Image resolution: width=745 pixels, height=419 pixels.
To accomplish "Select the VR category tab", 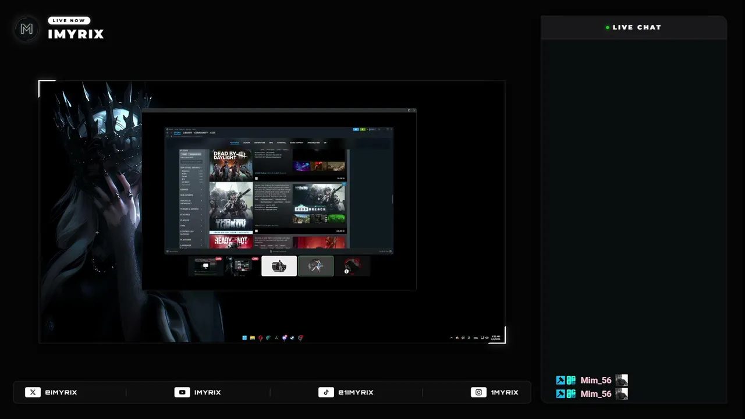I will pyautogui.click(x=325, y=143).
